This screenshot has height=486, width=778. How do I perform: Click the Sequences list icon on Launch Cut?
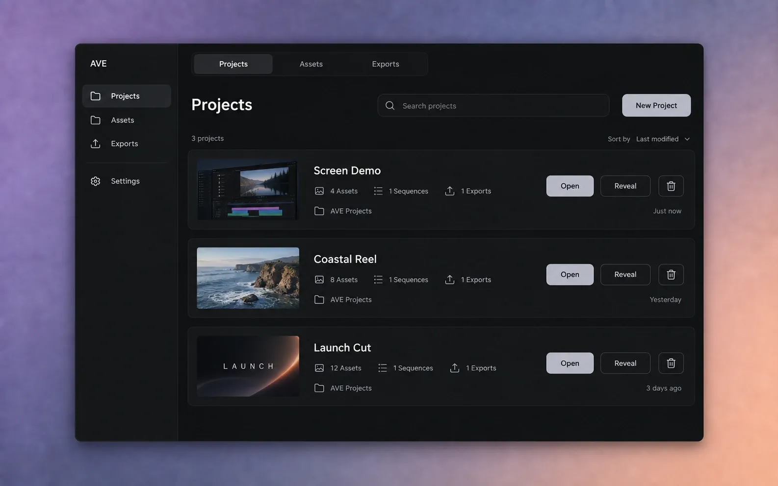(383, 368)
